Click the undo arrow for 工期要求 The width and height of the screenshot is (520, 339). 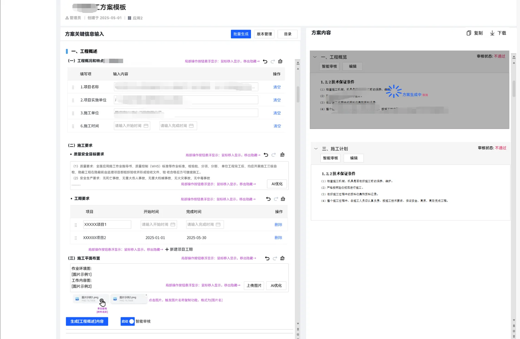pyautogui.click(x=268, y=199)
